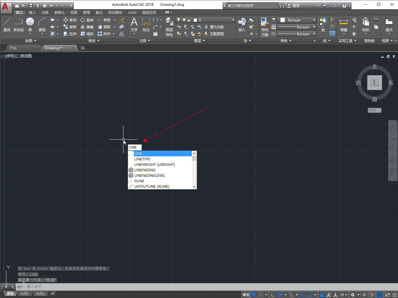Click the 文字 text tool

pos(134,25)
